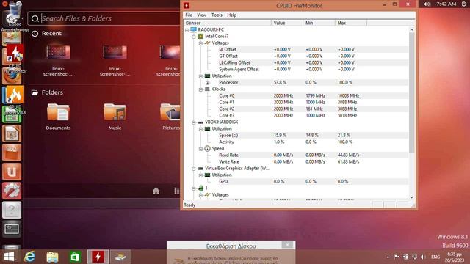Launch Internet Explorer from the taskbar
Viewport: 470px width, 264px height.
coord(29,257)
